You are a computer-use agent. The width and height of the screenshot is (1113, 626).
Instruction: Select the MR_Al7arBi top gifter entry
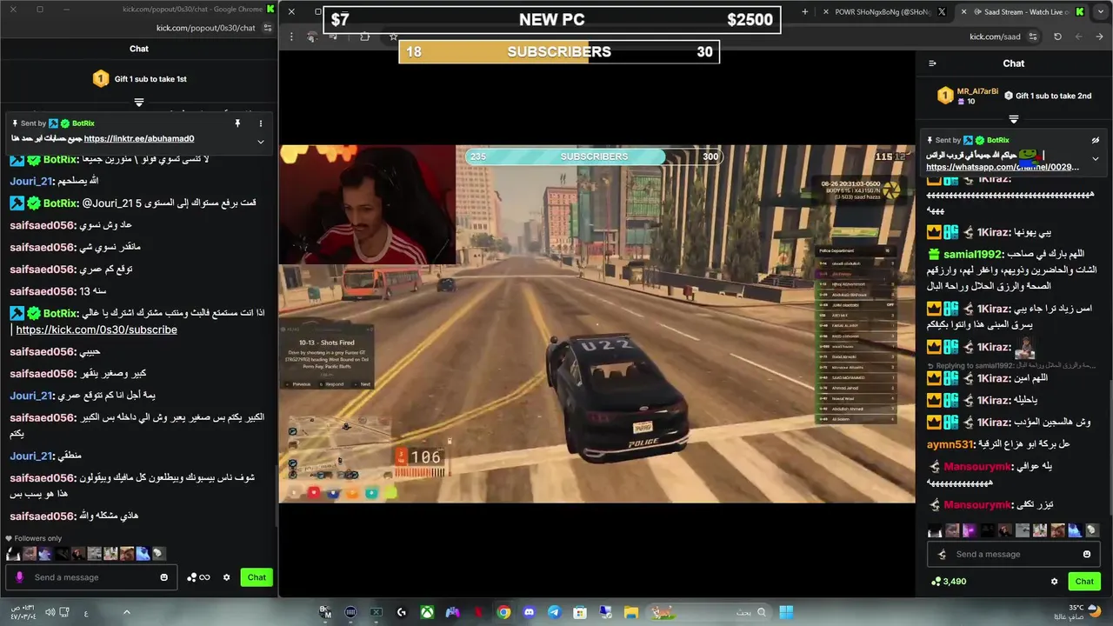pyautogui.click(x=967, y=96)
